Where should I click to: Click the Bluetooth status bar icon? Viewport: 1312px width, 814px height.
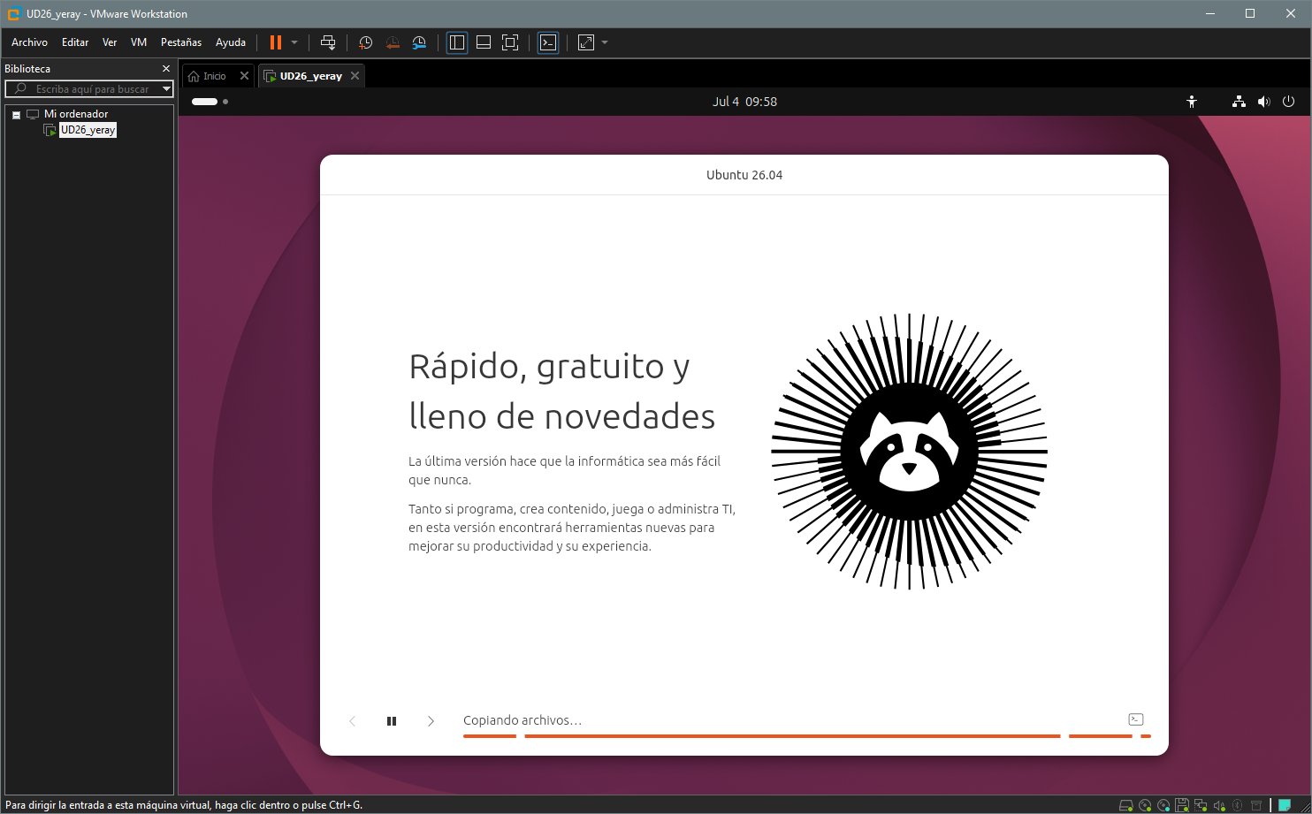(1237, 805)
